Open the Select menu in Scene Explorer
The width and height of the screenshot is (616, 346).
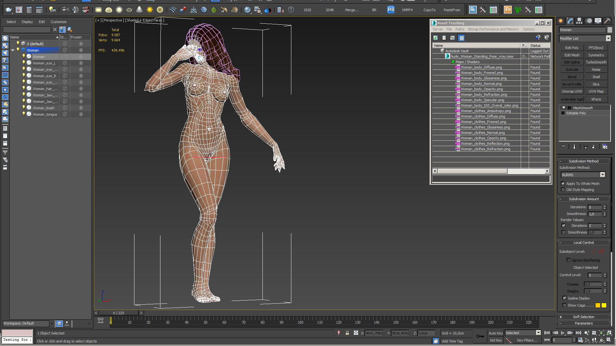(x=11, y=22)
